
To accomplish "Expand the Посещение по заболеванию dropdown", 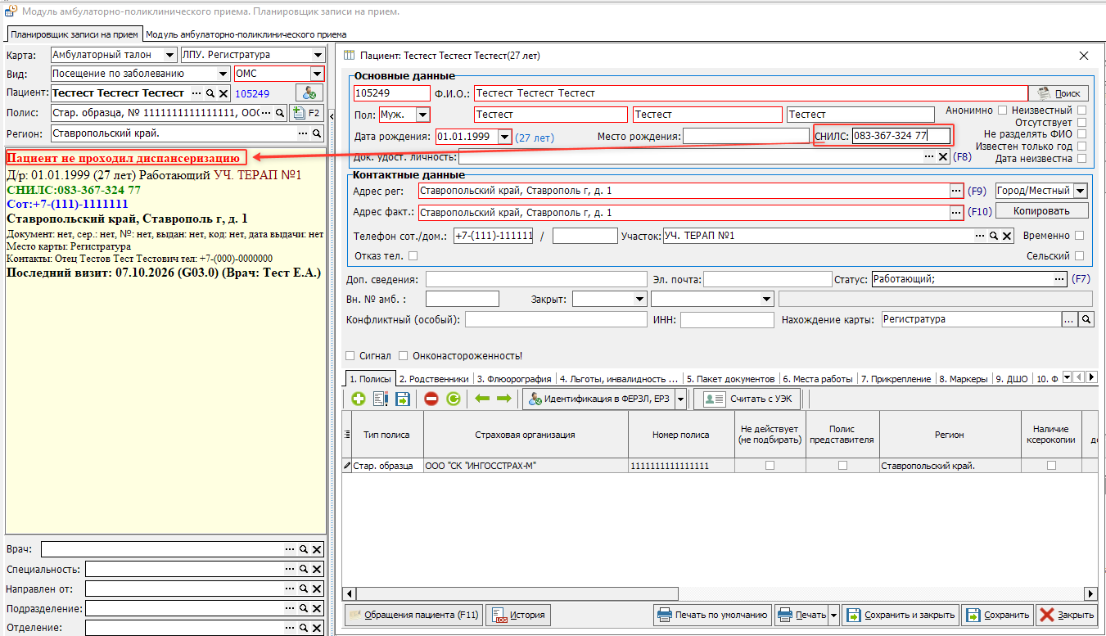I will [x=223, y=74].
